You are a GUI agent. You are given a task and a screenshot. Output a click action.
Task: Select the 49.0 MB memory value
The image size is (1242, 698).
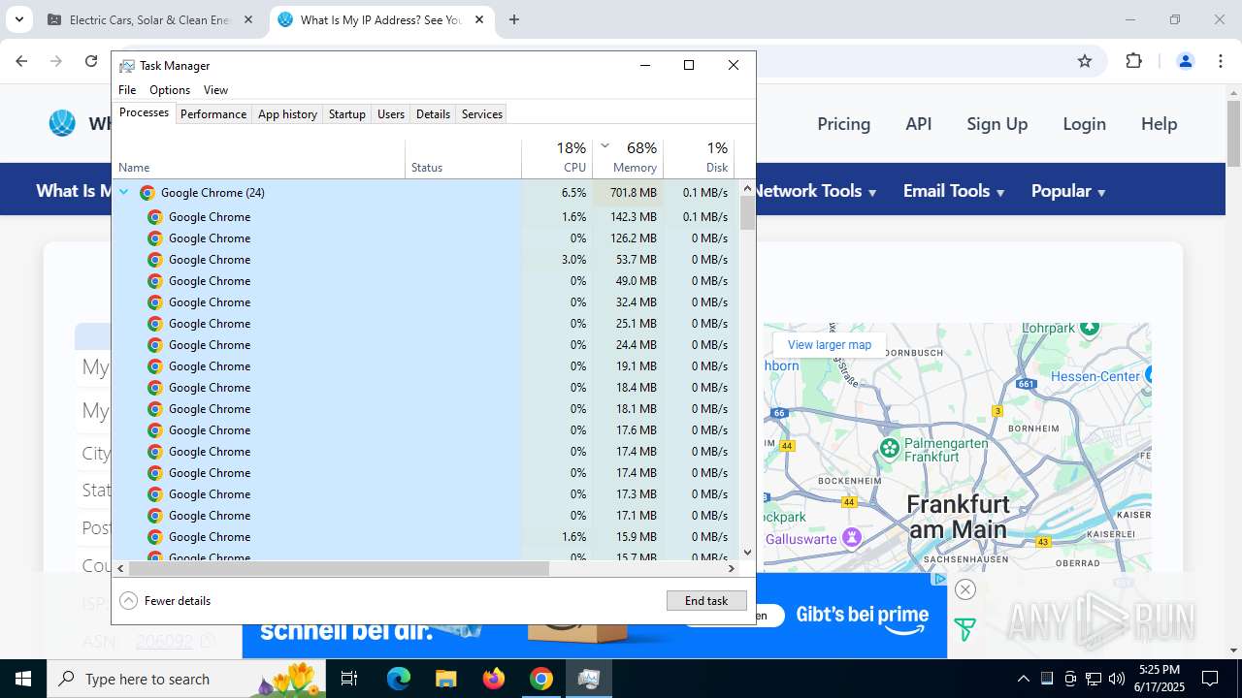click(x=636, y=281)
